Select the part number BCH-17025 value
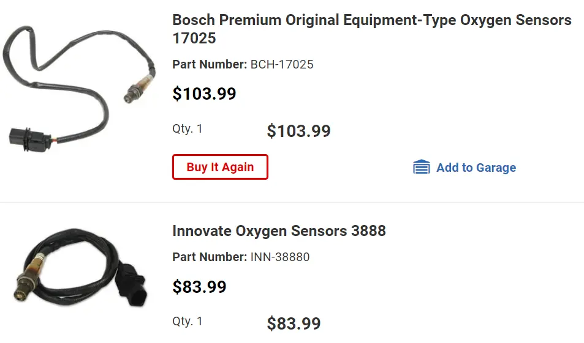Screen dimensions: 584x343 (x=282, y=64)
